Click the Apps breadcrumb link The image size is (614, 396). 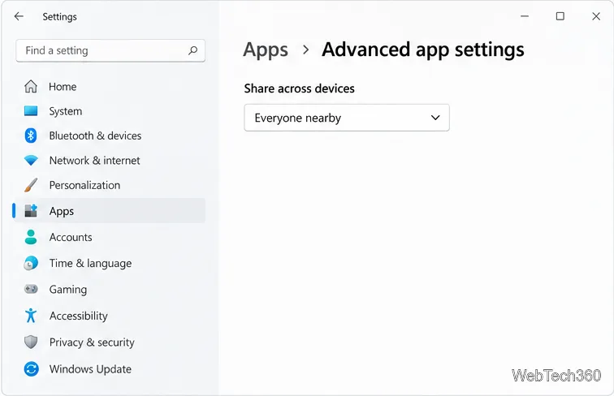point(266,50)
